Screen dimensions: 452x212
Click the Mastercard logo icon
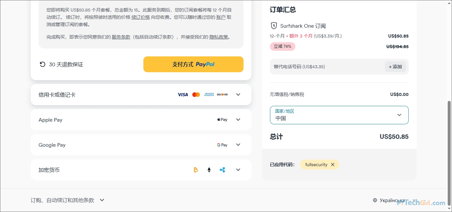[x=196, y=95]
